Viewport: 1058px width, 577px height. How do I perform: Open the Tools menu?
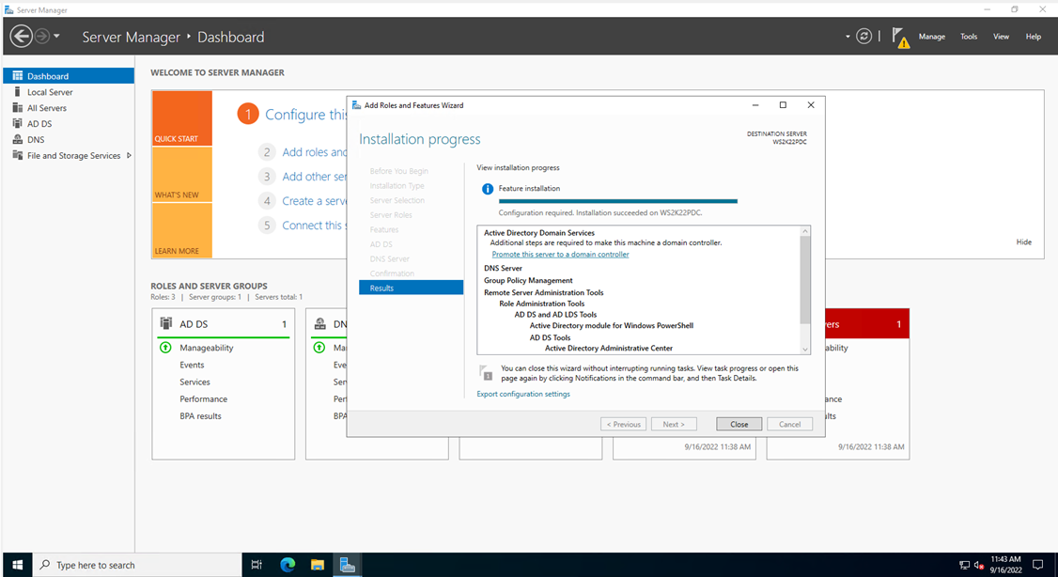969,36
